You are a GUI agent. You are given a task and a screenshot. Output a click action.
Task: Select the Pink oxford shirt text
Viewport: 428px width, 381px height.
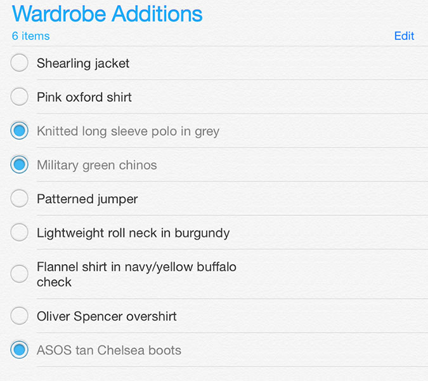coord(84,97)
